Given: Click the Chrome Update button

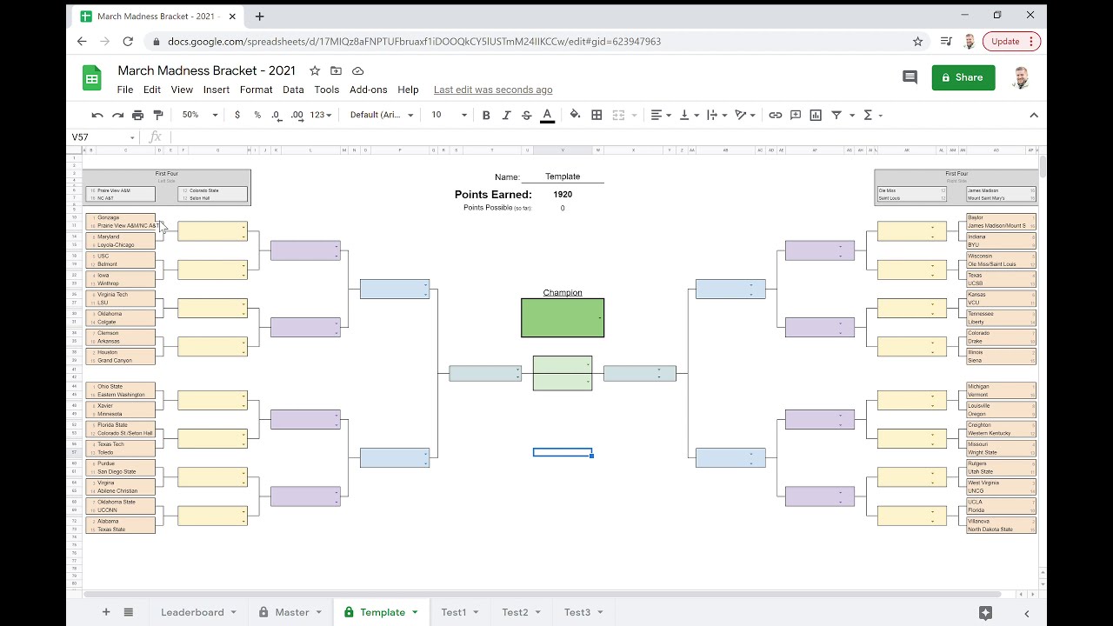Looking at the screenshot, I should coord(1012,41).
